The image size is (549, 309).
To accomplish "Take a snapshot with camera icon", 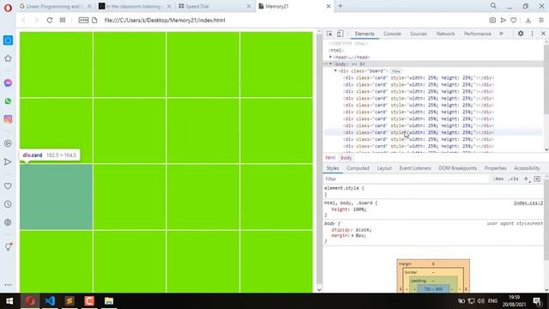I will pyautogui.click(x=492, y=21).
